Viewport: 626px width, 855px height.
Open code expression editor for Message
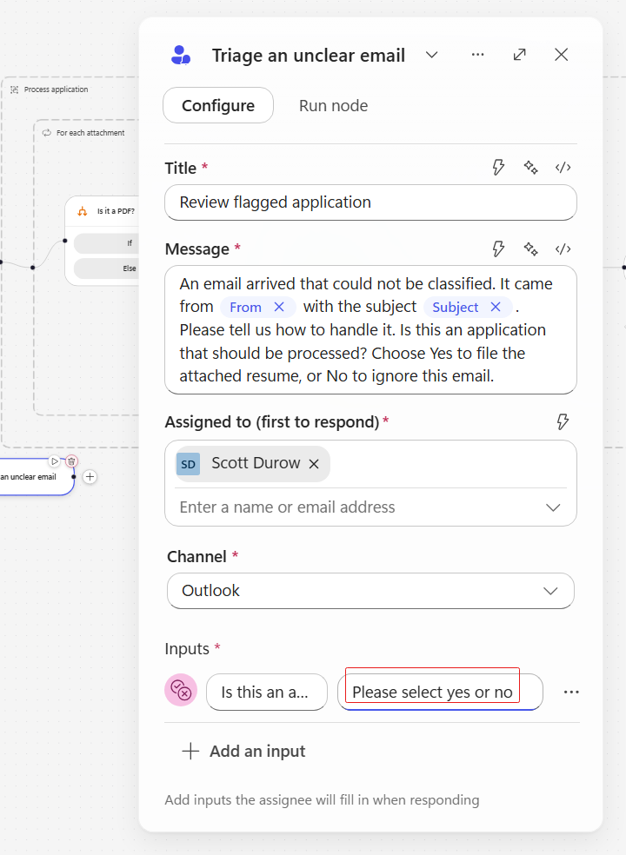(x=563, y=249)
